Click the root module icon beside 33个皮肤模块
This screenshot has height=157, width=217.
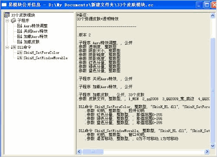7,15
